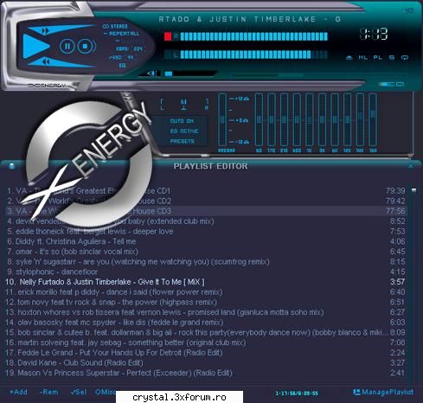Adjust the 600 Hz equalizer band
The height and width of the screenshot is (403, 423).
coord(297,119)
